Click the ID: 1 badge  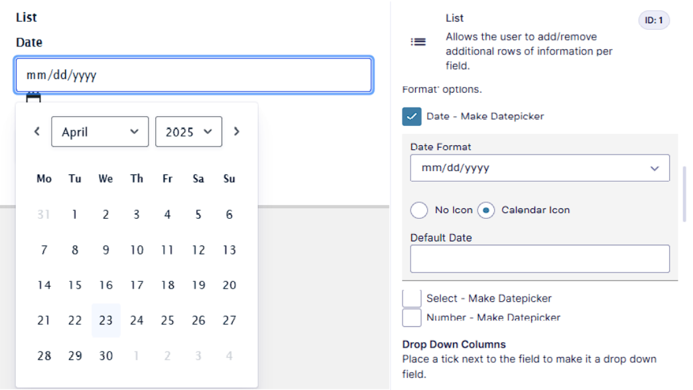pyautogui.click(x=654, y=21)
